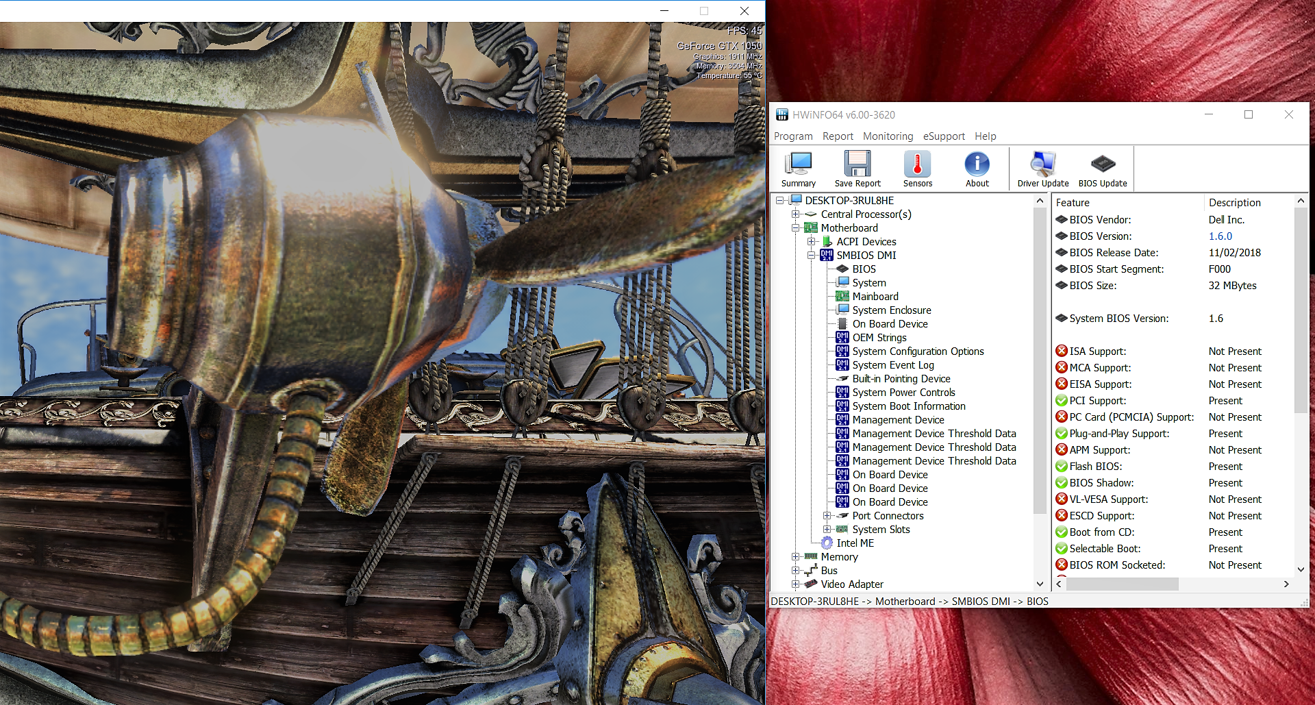Click the Mainboard icon in tree
Viewport: 1315px width, 705px height.
coord(842,296)
